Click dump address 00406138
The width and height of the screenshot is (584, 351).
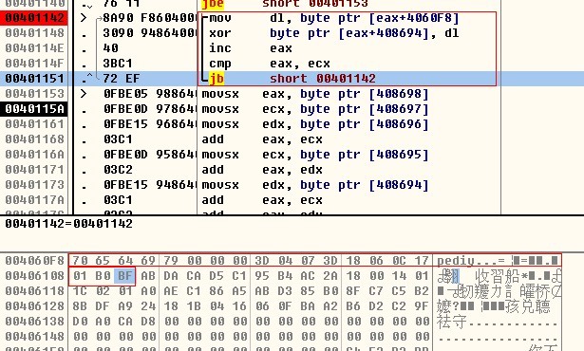(x=34, y=322)
